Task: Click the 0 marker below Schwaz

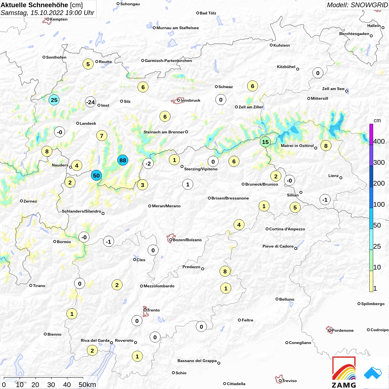Action: click(221, 99)
